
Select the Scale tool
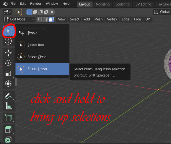pos(9,73)
